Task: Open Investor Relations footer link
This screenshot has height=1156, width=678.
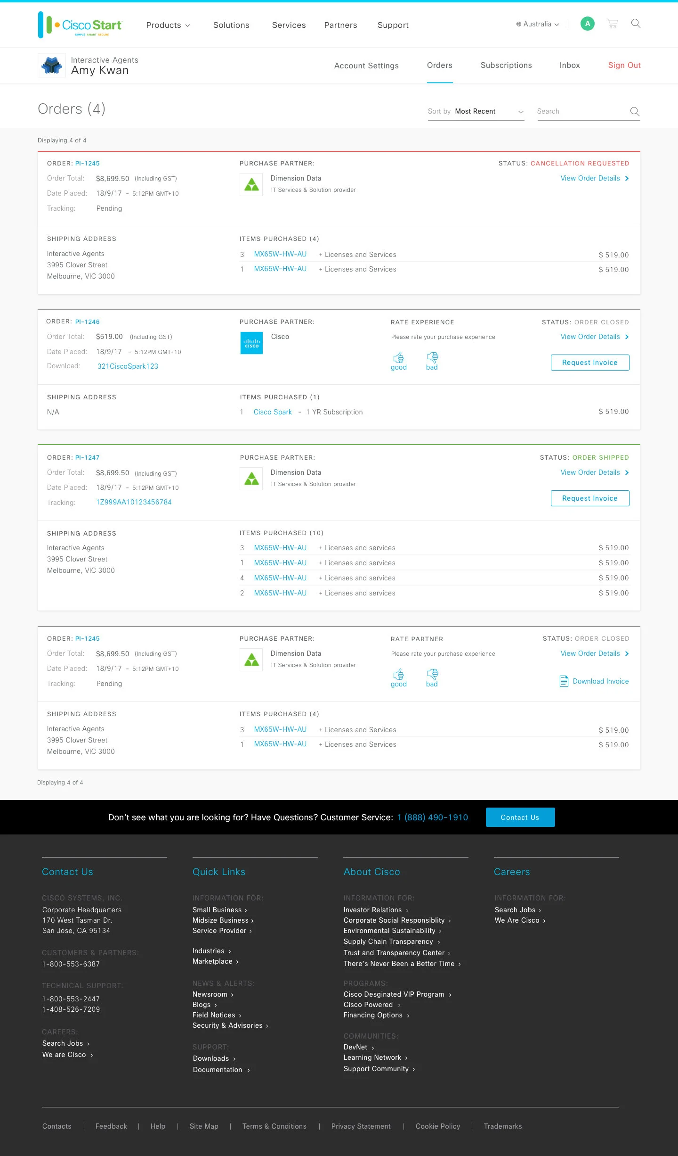Action: (376, 910)
